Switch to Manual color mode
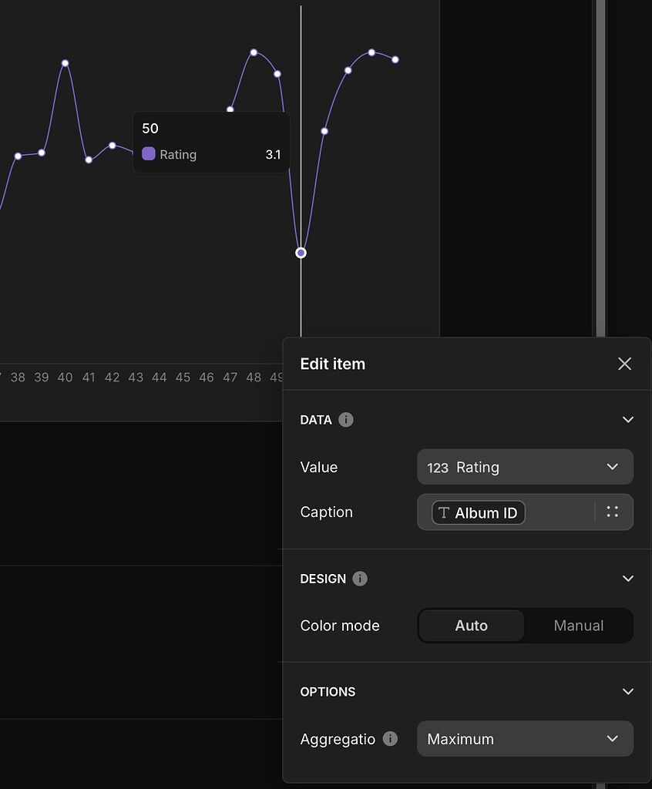The width and height of the screenshot is (652, 789). click(x=578, y=626)
